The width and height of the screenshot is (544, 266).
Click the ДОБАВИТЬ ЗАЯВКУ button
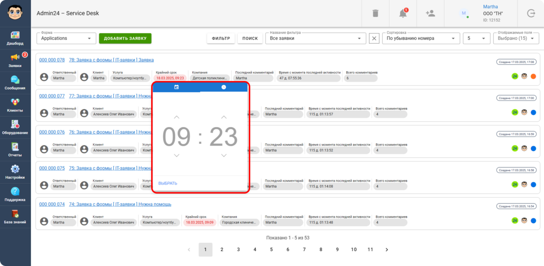click(x=125, y=38)
